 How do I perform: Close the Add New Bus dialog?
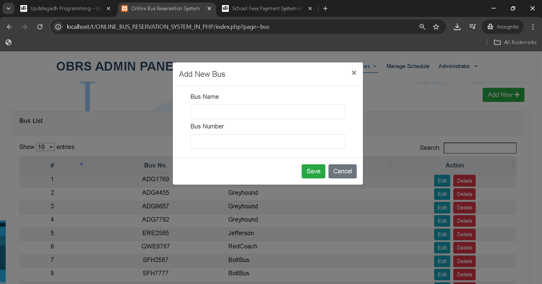pyautogui.click(x=354, y=73)
